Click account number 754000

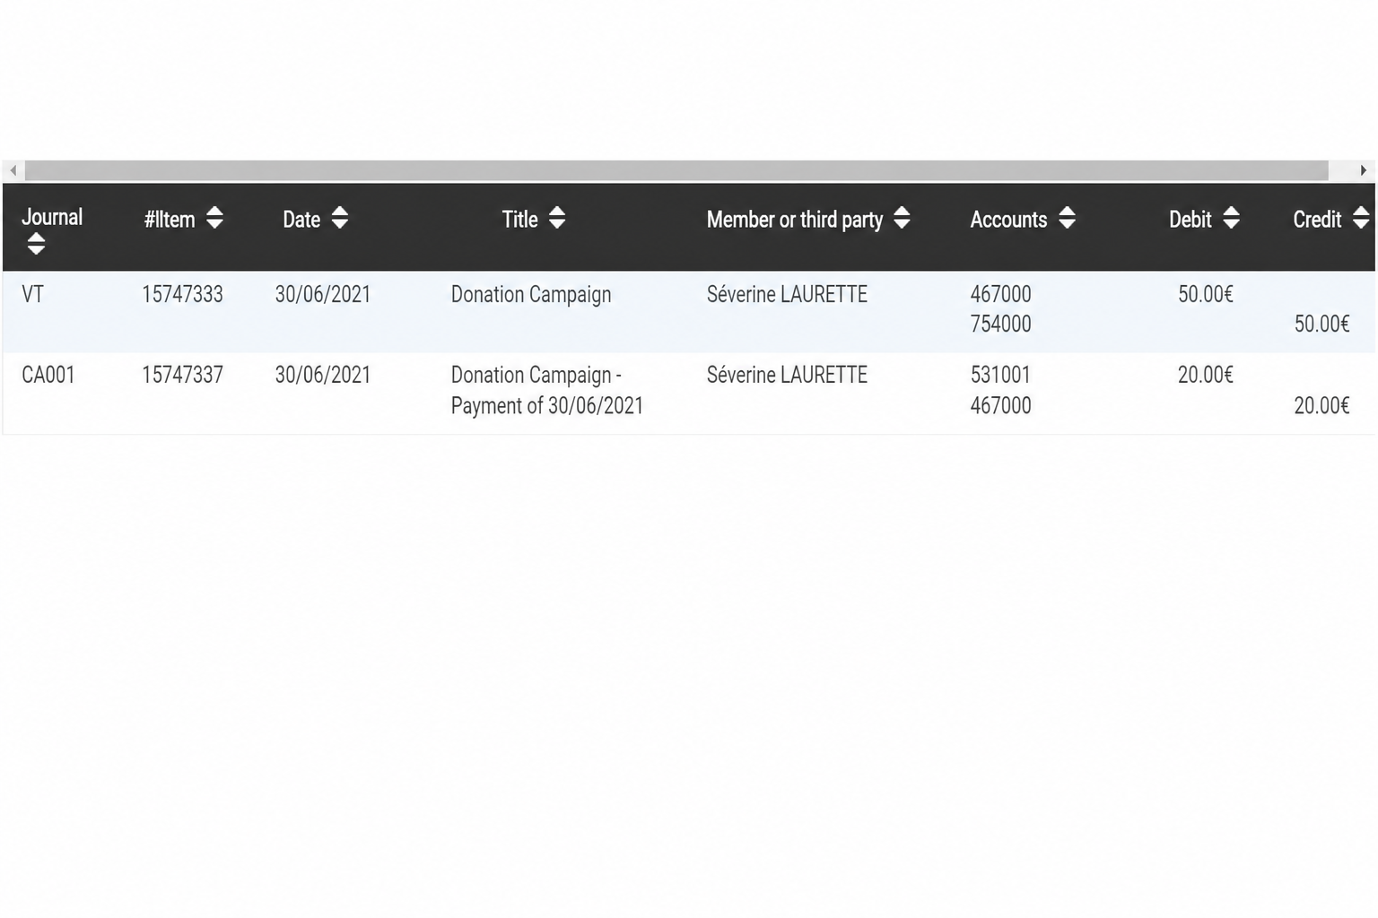(1000, 324)
